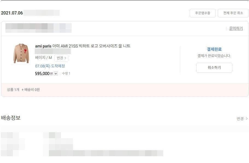The image size is (249, 163).
Task: Click the blurred seller name header
Action: [39, 28]
